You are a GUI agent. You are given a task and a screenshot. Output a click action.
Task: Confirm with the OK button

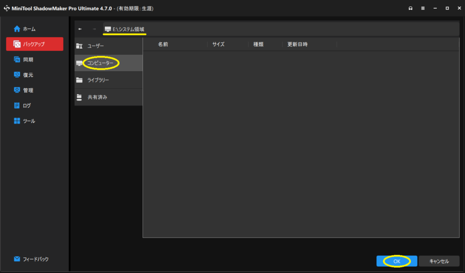pyautogui.click(x=397, y=261)
